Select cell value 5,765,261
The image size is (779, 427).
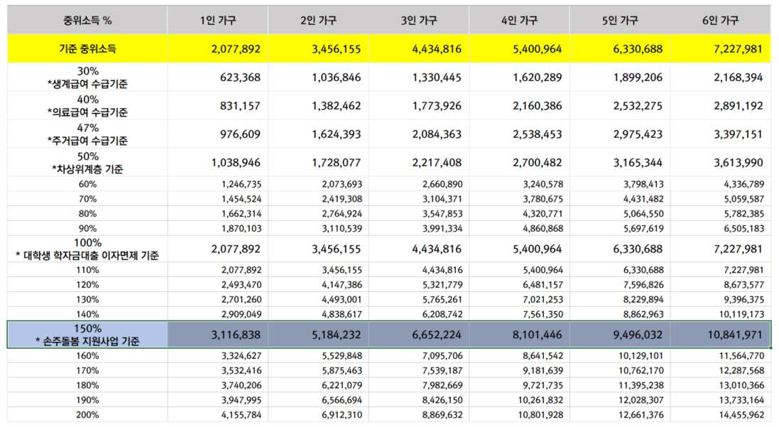442,300
